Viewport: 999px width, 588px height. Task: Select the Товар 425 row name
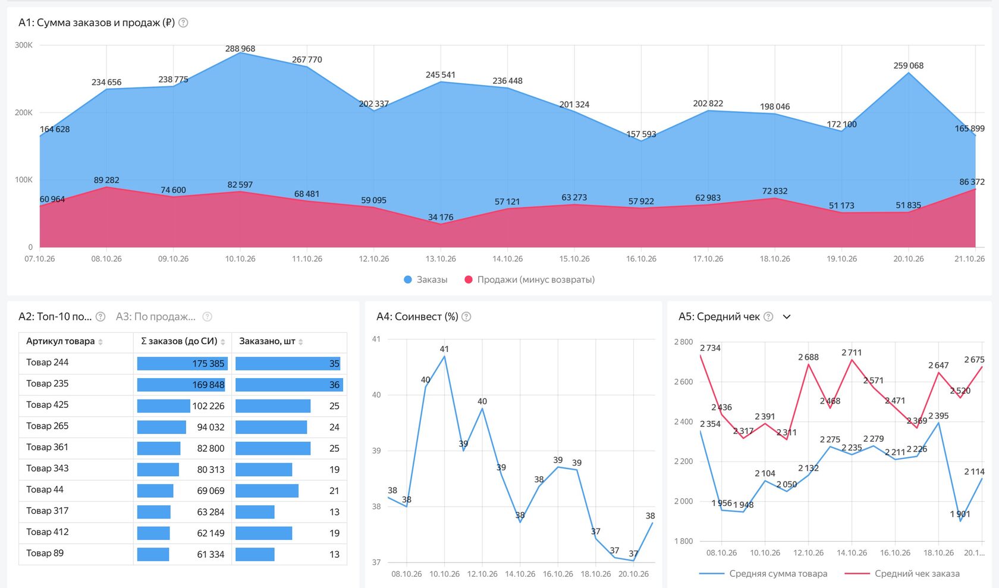pos(48,405)
